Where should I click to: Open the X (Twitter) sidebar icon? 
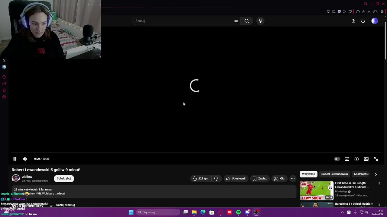[x=4, y=61]
